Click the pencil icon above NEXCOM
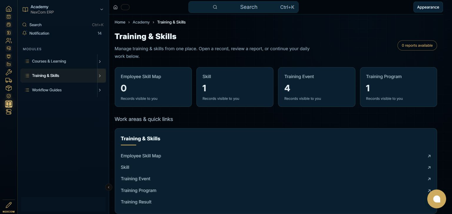The height and width of the screenshot is (214, 452). [9, 205]
